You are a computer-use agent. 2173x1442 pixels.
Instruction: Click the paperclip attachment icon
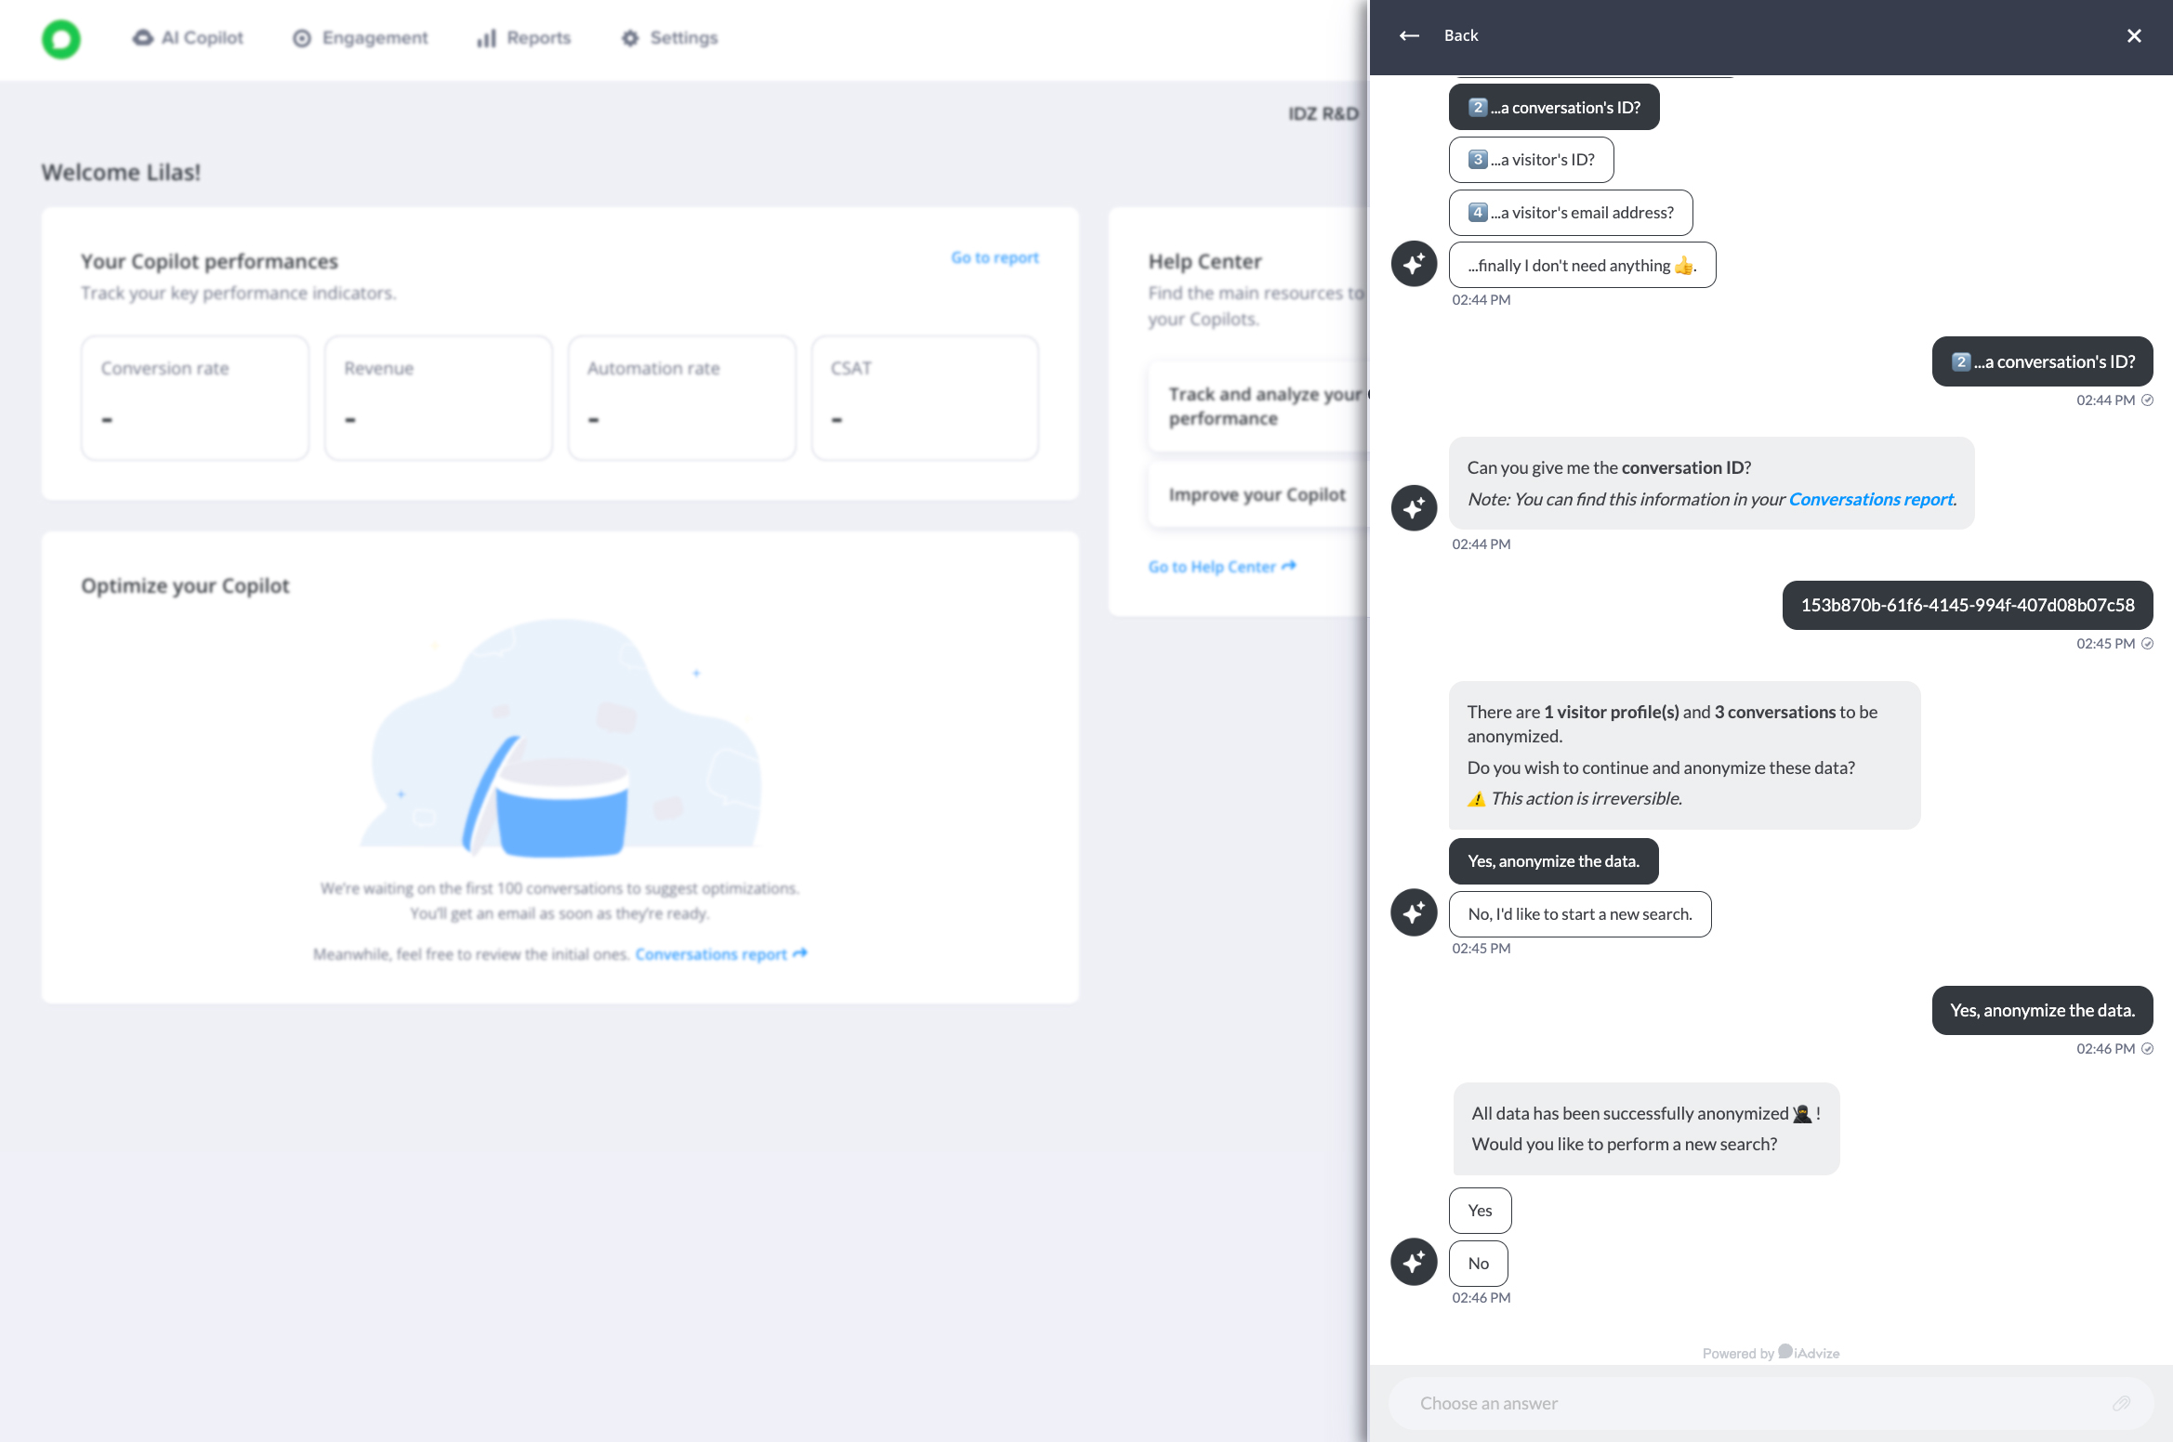click(2121, 1403)
